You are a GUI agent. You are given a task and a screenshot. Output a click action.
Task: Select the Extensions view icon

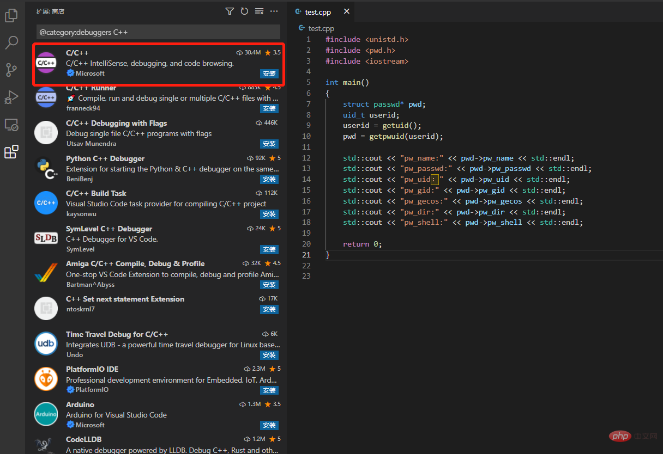pos(11,152)
